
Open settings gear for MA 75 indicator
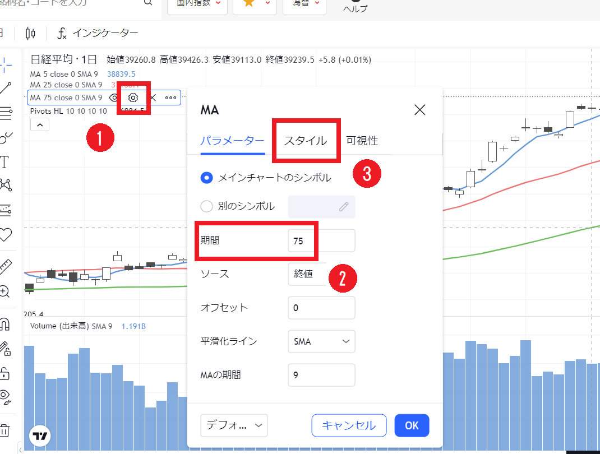click(133, 98)
